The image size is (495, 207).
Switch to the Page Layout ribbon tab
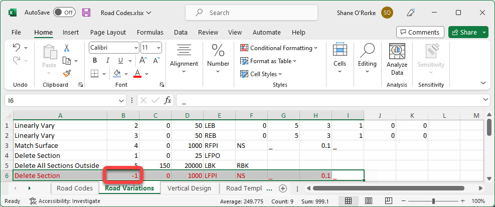coord(108,32)
